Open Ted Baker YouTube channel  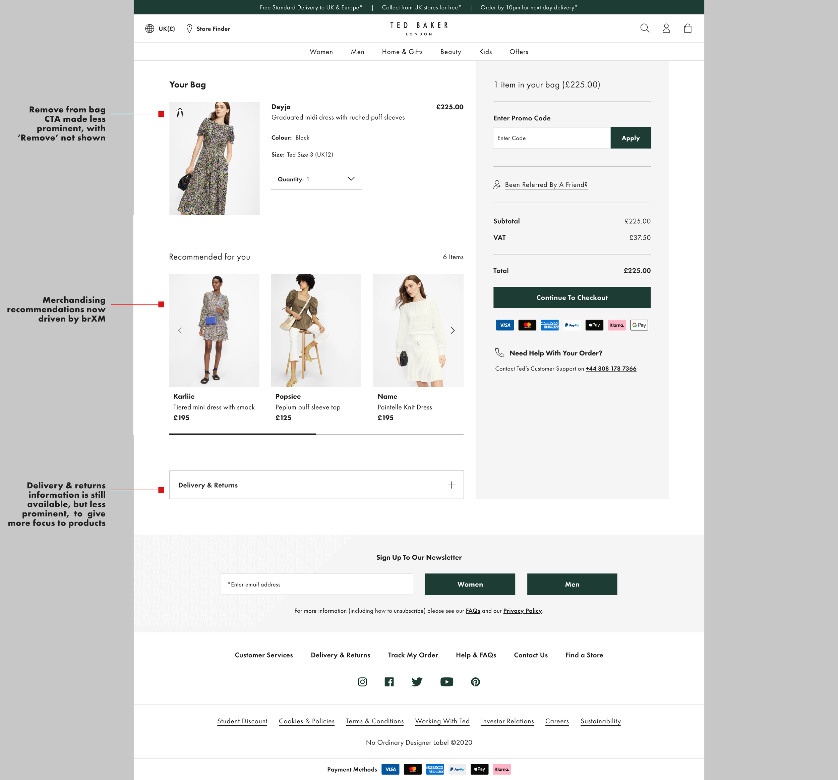(x=447, y=682)
